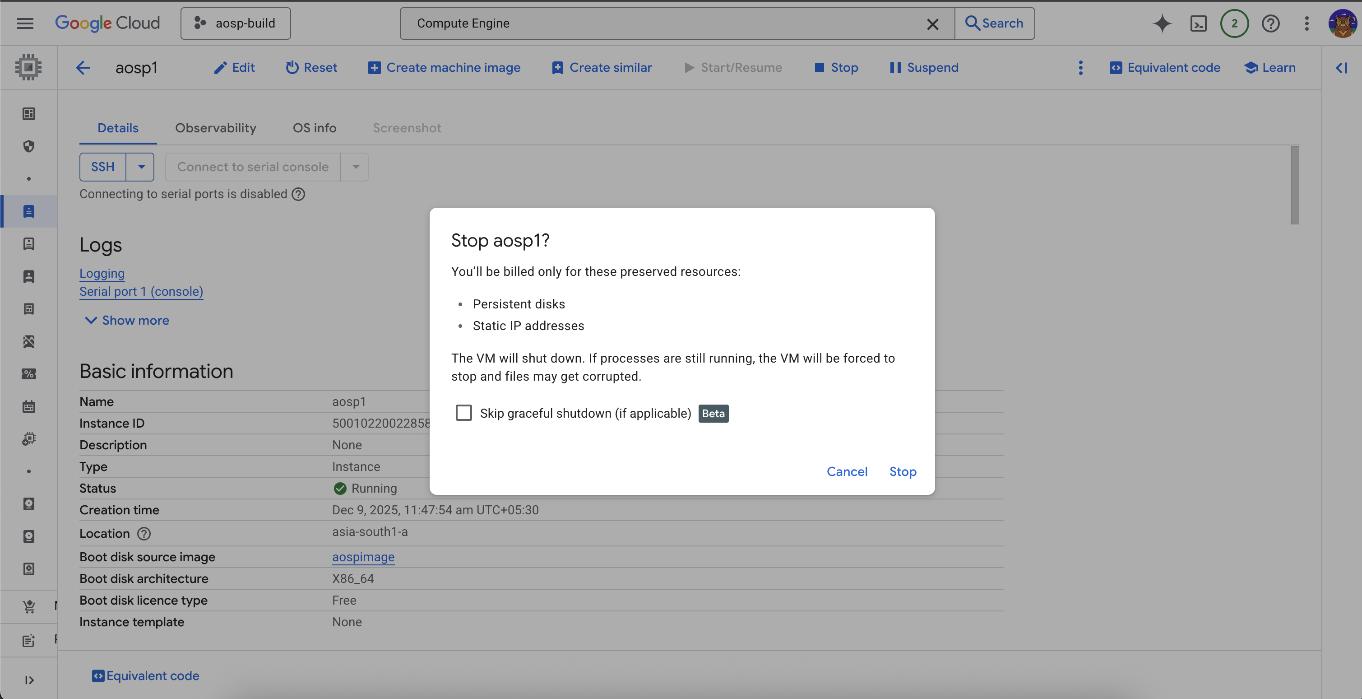Screen dimensions: 1362x699
Task: Open the Google Cloud navigation menu
Action: pyautogui.click(x=24, y=23)
